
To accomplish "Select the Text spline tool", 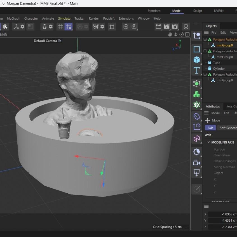I will coord(196,71).
